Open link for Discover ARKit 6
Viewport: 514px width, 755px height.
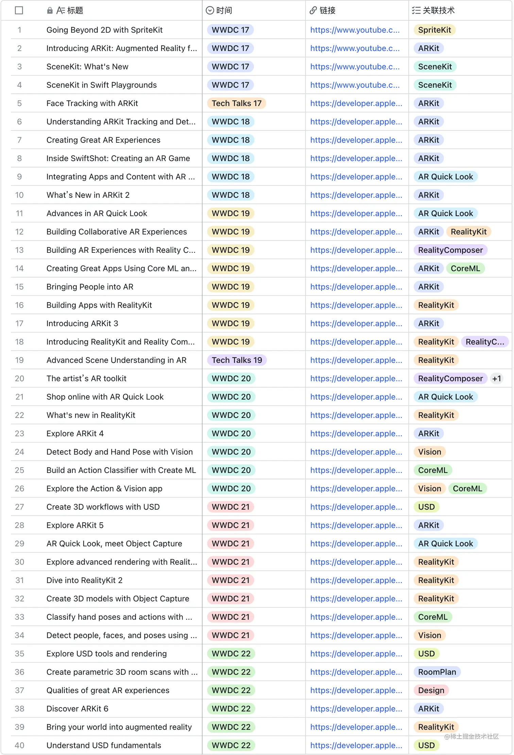[x=356, y=709]
